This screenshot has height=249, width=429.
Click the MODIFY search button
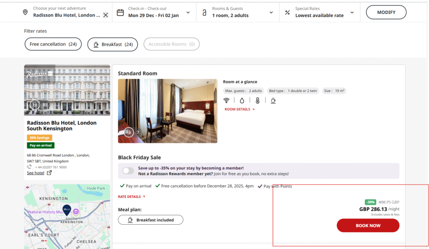(386, 12)
